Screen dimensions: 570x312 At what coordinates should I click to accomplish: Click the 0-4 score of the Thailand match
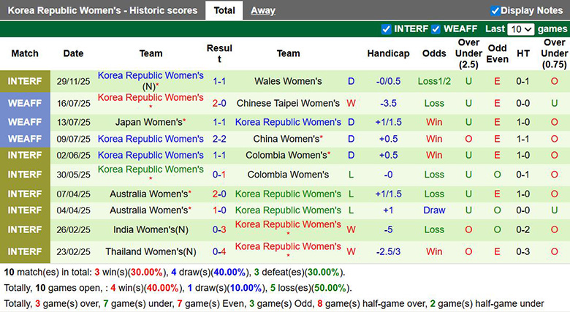[219, 251]
